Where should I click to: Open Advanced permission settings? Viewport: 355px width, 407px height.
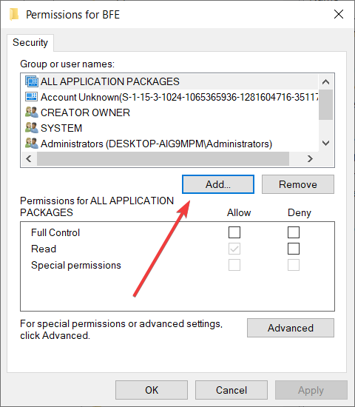coord(291,328)
